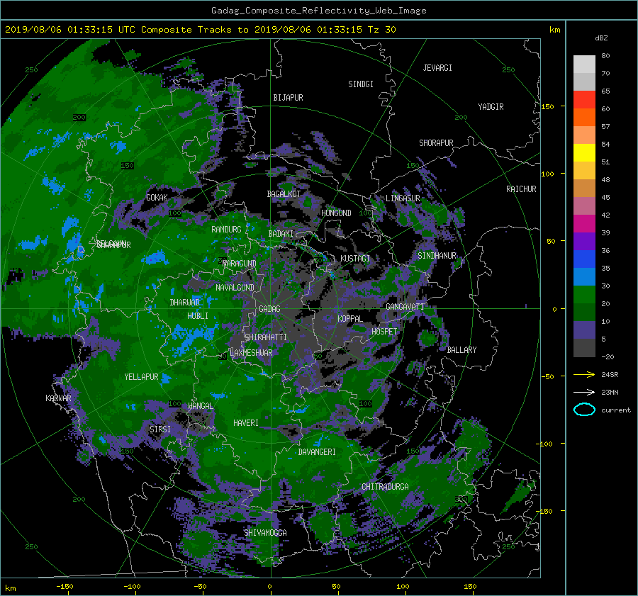Viewport: 638px width, 596px height.
Task: Click the 39 dBZ purple legend swatch
Action: tap(584, 242)
